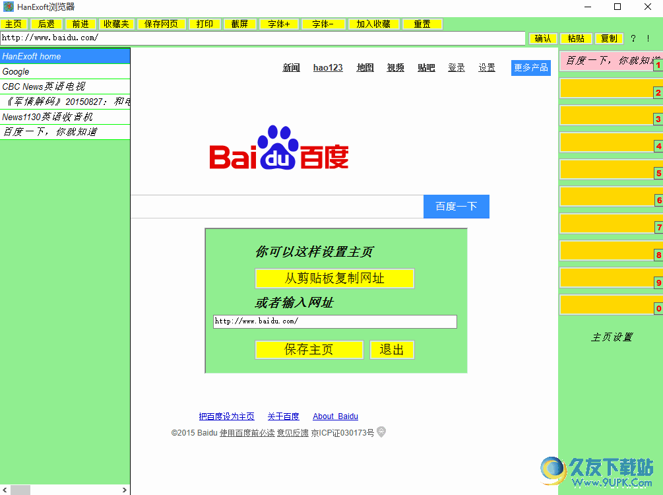Take a screenshot with 截屏
Image resolution: width=663 pixels, height=495 pixels.
coord(239,24)
